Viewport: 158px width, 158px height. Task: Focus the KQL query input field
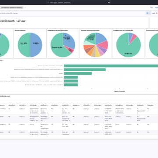tap(72, 13)
